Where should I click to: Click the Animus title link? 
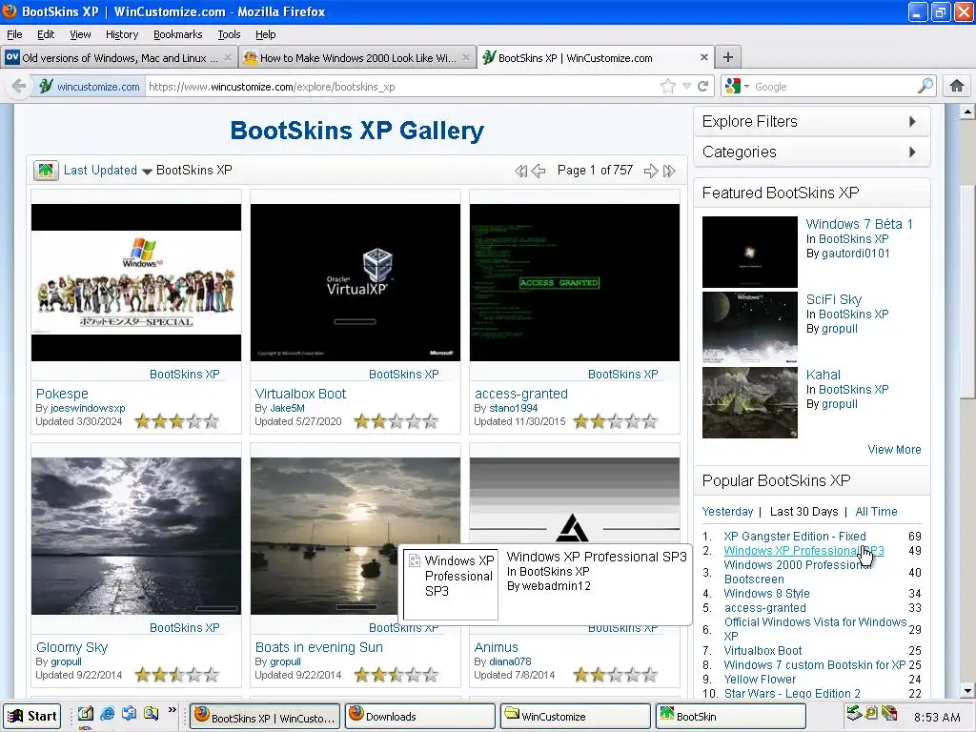coord(496,647)
